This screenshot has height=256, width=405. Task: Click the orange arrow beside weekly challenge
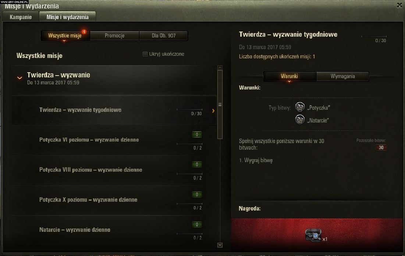coord(213,111)
